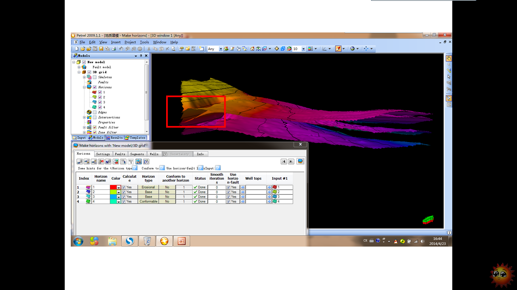Select the arrow pointer tool on right toolbar
The image size is (517, 290).
[449, 77]
